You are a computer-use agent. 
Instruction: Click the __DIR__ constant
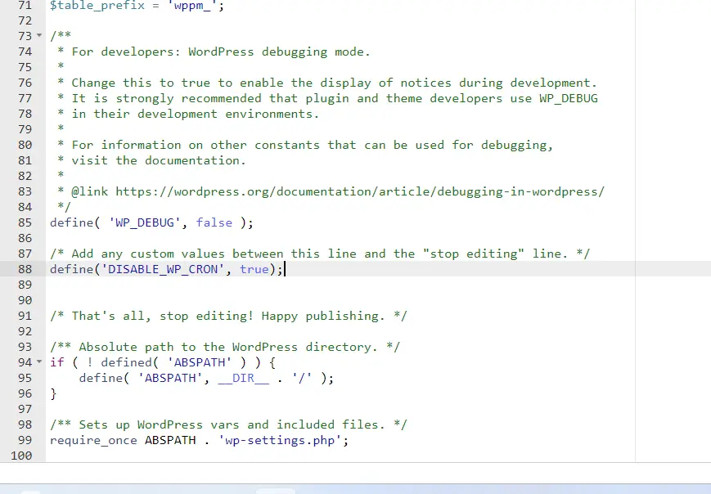pos(244,378)
